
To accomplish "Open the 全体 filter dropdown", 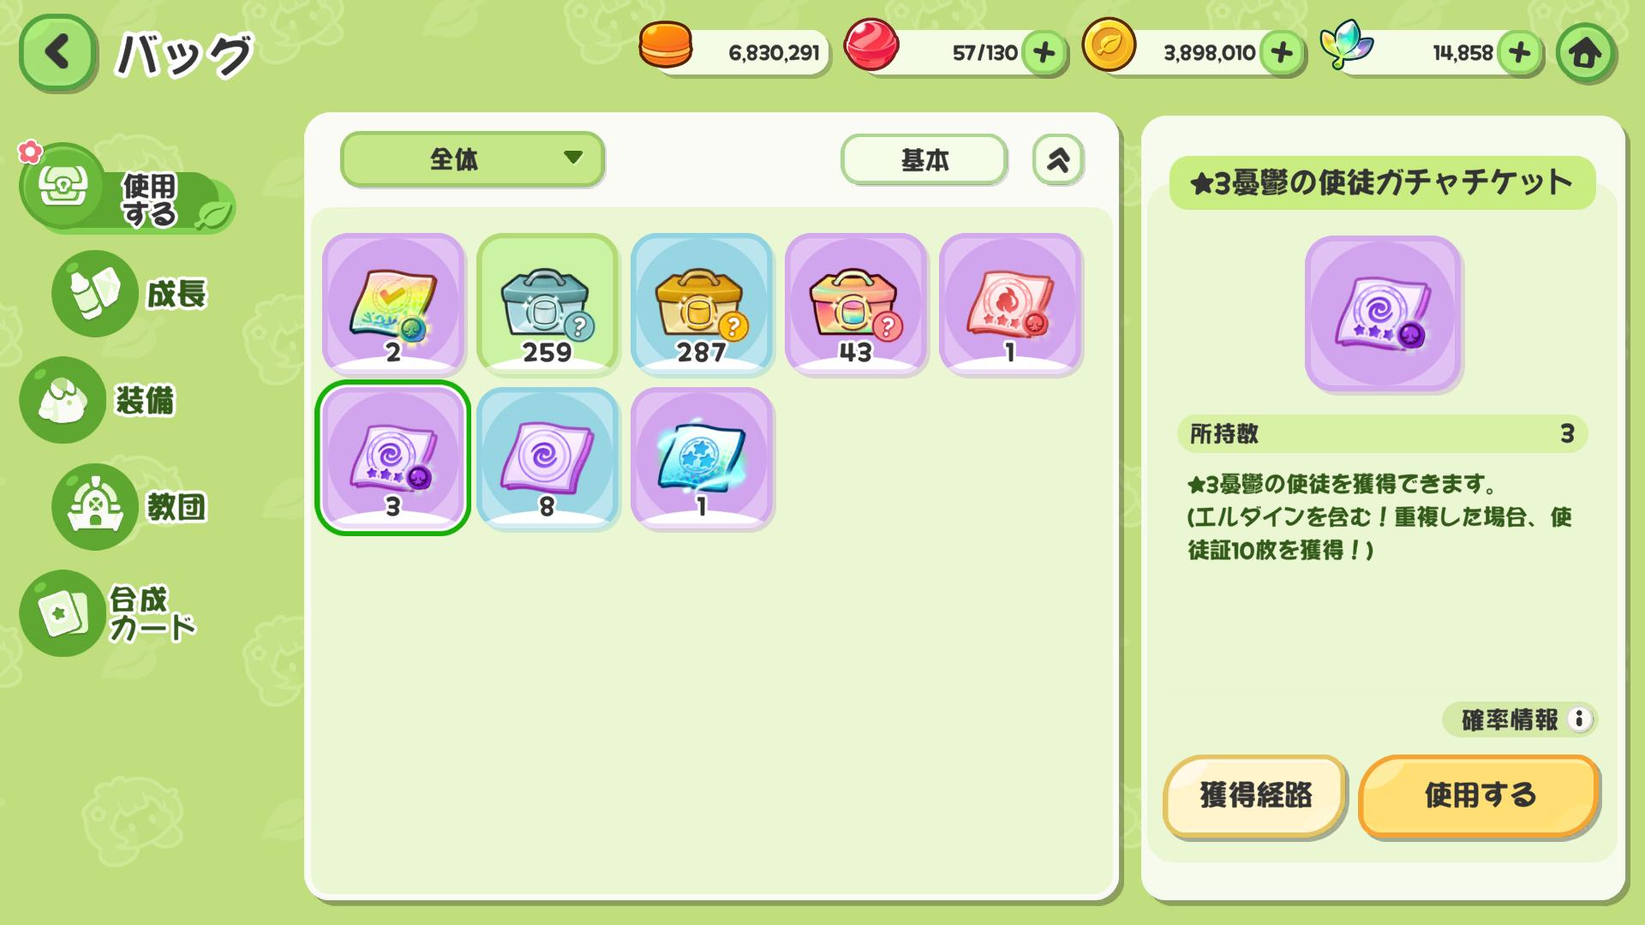I will coord(473,159).
